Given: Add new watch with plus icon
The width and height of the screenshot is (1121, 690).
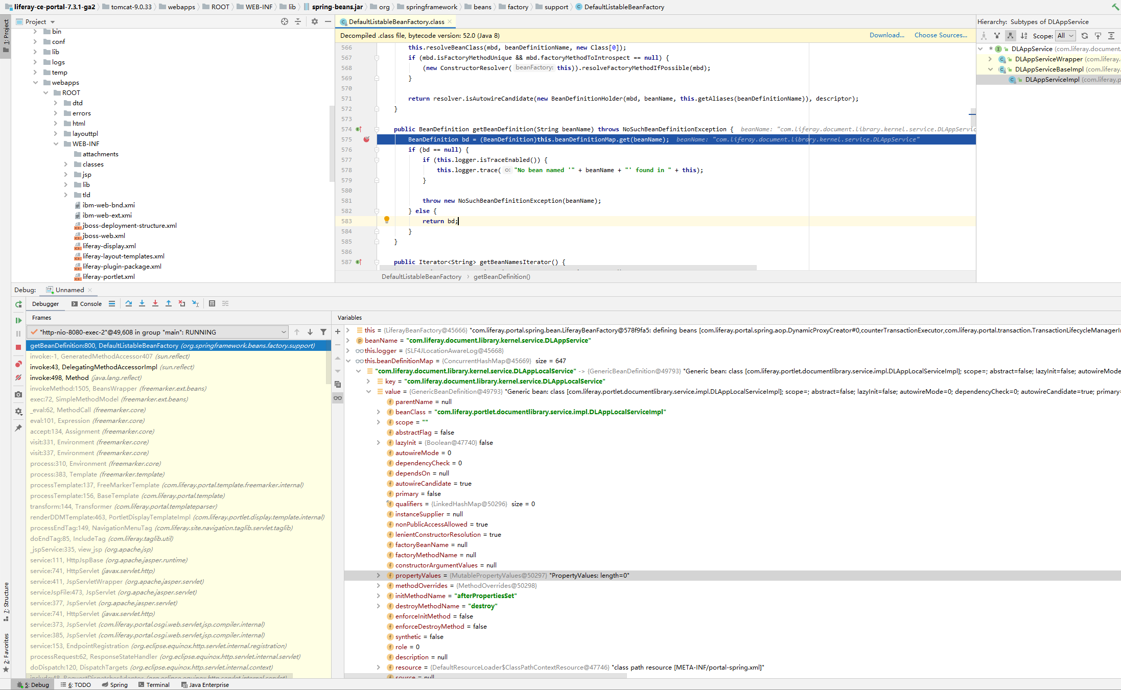Looking at the screenshot, I should point(338,331).
